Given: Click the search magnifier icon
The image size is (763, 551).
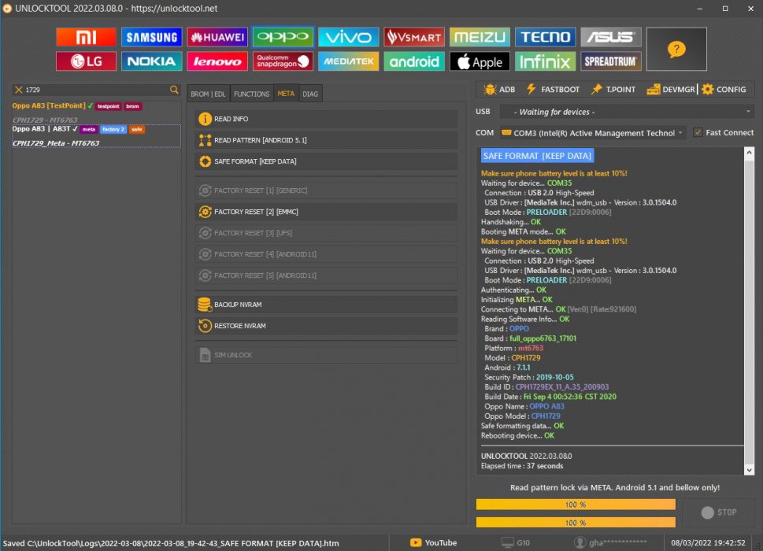Looking at the screenshot, I should tap(174, 90).
